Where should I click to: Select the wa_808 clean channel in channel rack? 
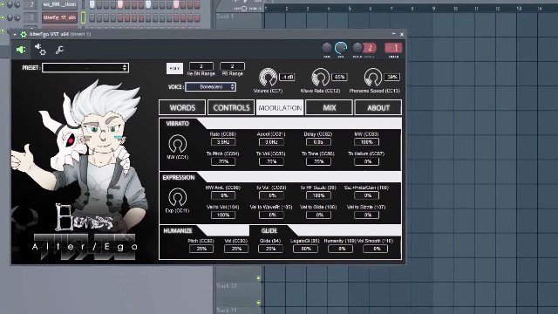59,4
